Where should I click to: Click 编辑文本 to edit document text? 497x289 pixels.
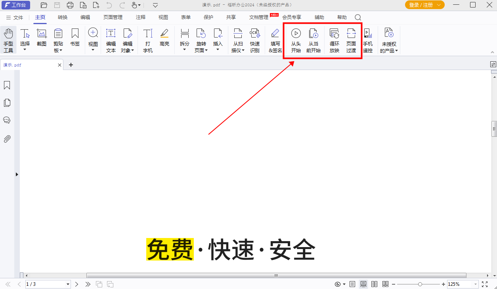click(111, 40)
